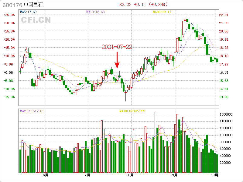Click the 1000000 volume axis label
Viewport: 243px width, 182px height.
(x=226, y=135)
